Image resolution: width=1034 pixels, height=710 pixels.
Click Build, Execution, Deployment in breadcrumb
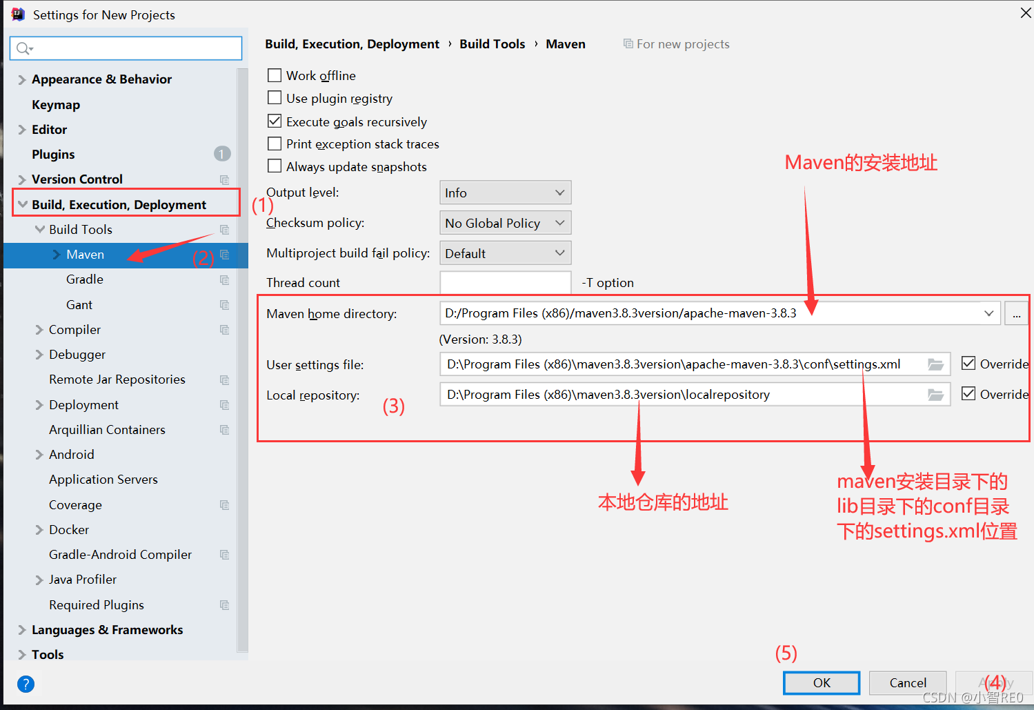(352, 44)
